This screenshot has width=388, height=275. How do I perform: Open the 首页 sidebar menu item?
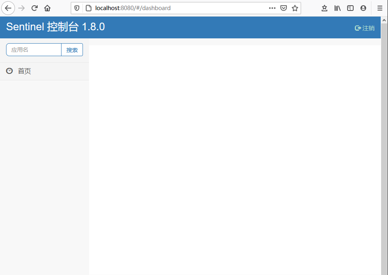click(44, 71)
